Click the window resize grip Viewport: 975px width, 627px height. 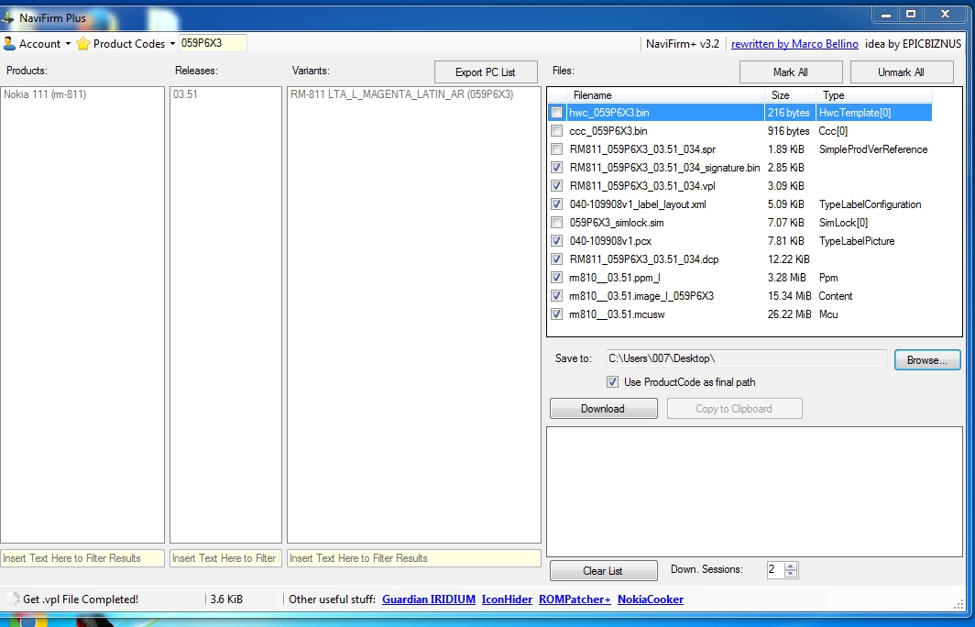click(x=959, y=605)
